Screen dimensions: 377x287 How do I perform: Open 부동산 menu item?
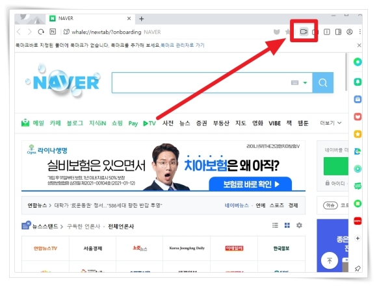click(221, 123)
